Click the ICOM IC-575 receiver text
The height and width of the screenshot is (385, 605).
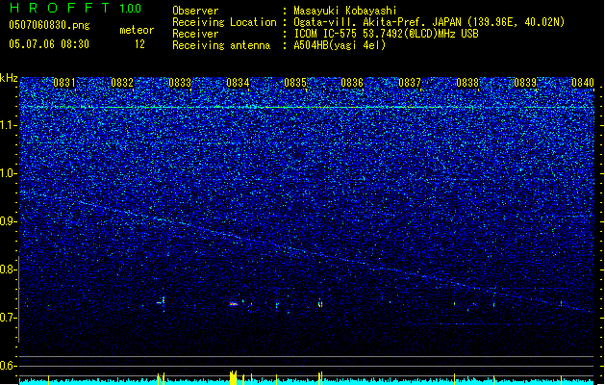386,34
